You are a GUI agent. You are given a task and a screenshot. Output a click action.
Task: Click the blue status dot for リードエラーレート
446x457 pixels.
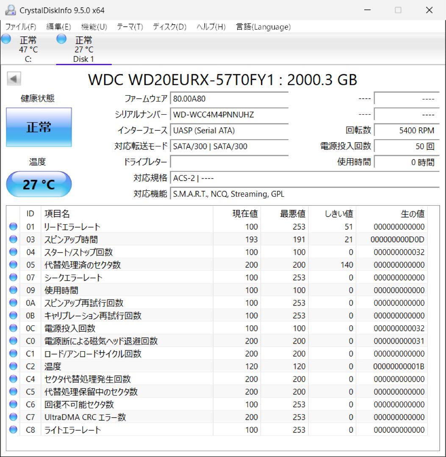coord(13,226)
